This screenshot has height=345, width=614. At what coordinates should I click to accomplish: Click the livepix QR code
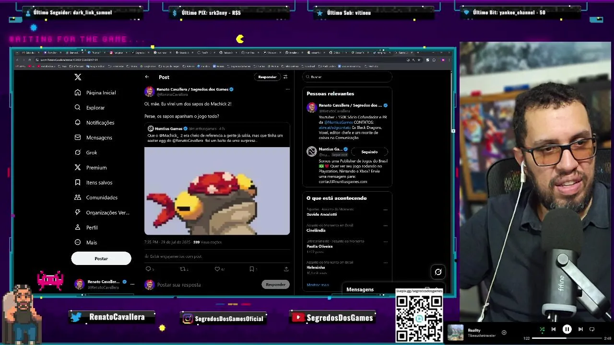(419, 318)
